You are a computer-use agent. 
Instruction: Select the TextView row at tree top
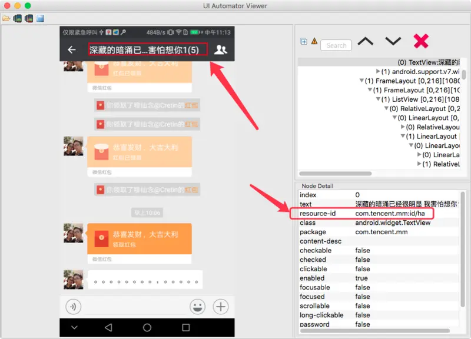[379, 62]
